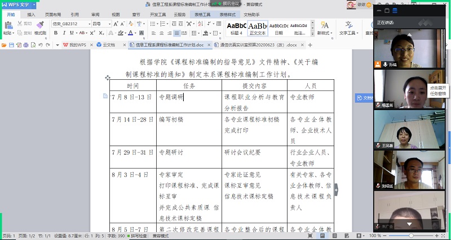Adjust the zoom slider handle
The image size is (451, 240).
(x=411, y=236)
